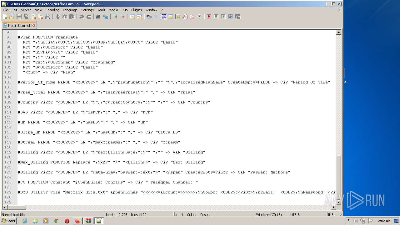Click line 96 '#Plan FUNCTION Translate'
Image resolution: width=400 pixels, height=225 pixels.
48,37
